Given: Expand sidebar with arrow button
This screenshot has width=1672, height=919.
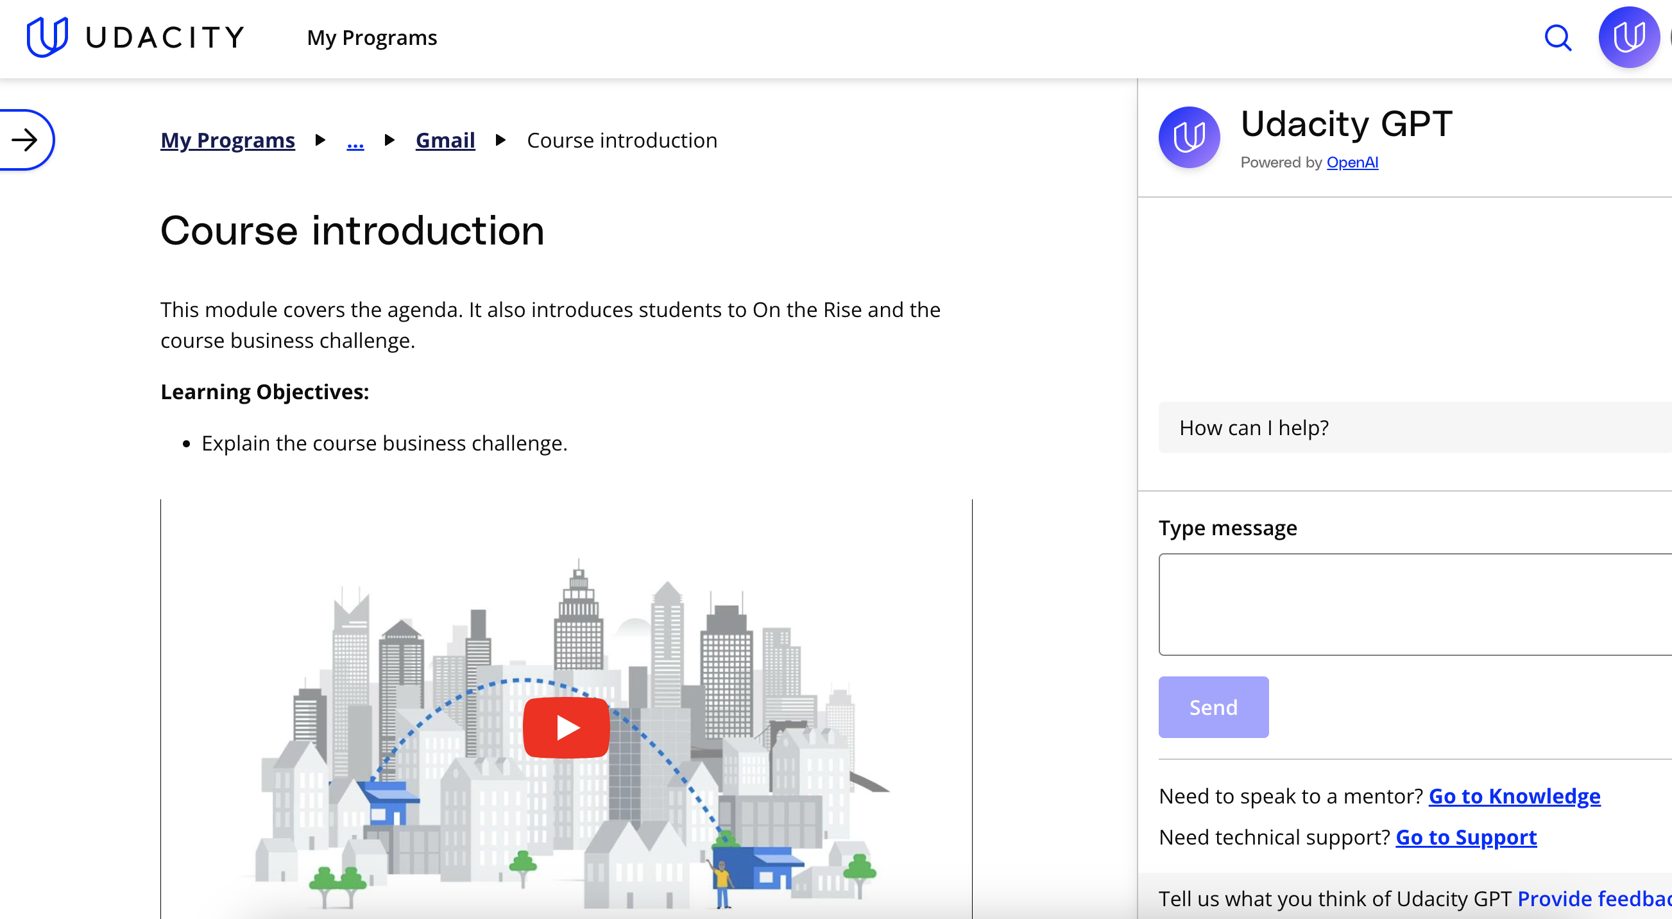Looking at the screenshot, I should (26, 140).
